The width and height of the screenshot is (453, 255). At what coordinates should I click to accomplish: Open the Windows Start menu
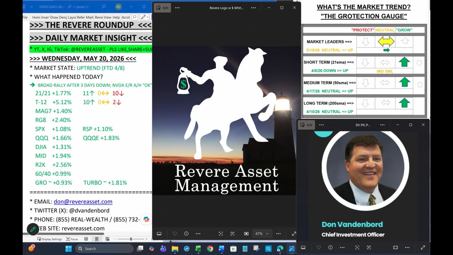[x=68, y=249]
